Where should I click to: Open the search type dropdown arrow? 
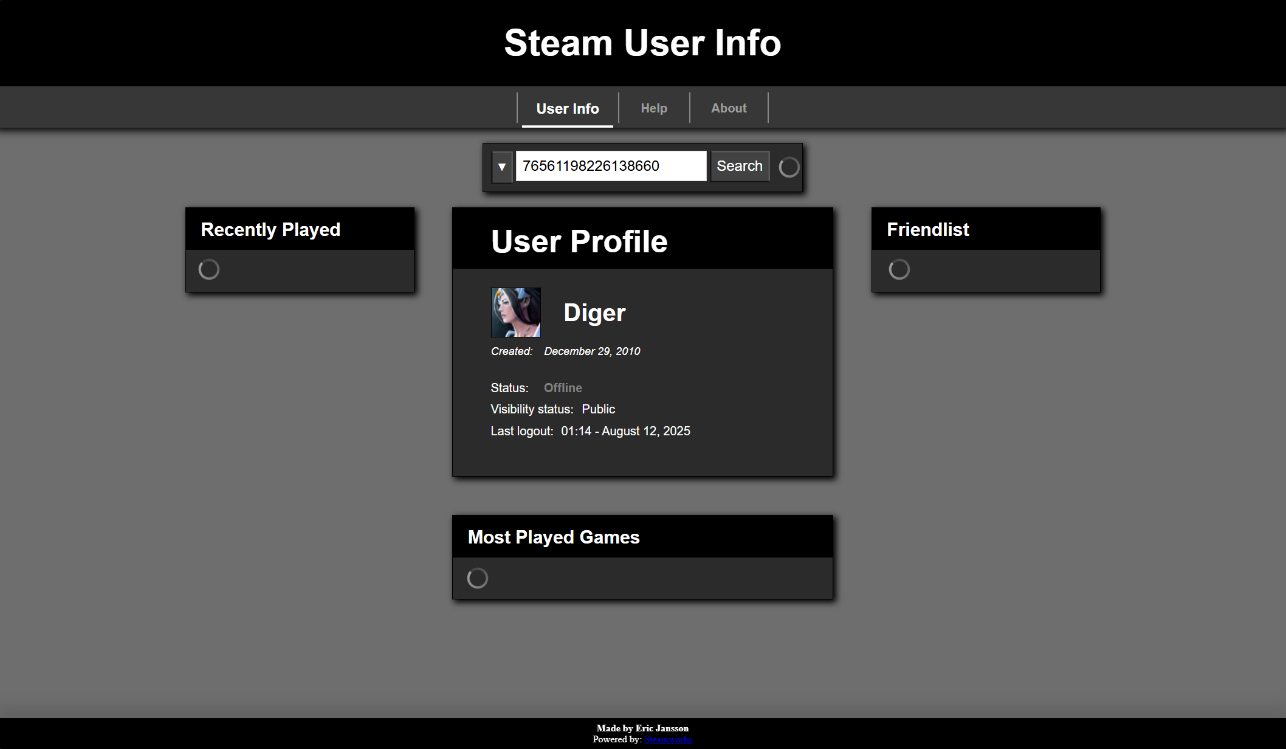[x=502, y=167]
